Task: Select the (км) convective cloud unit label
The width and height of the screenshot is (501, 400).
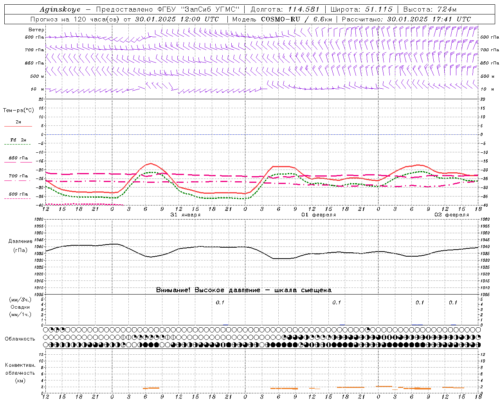Action: click(20, 380)
